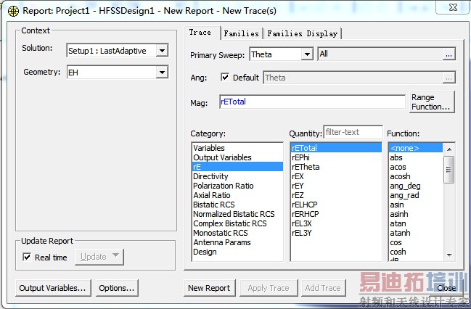Select acosh in the Function list

click(x=416, y=176)
